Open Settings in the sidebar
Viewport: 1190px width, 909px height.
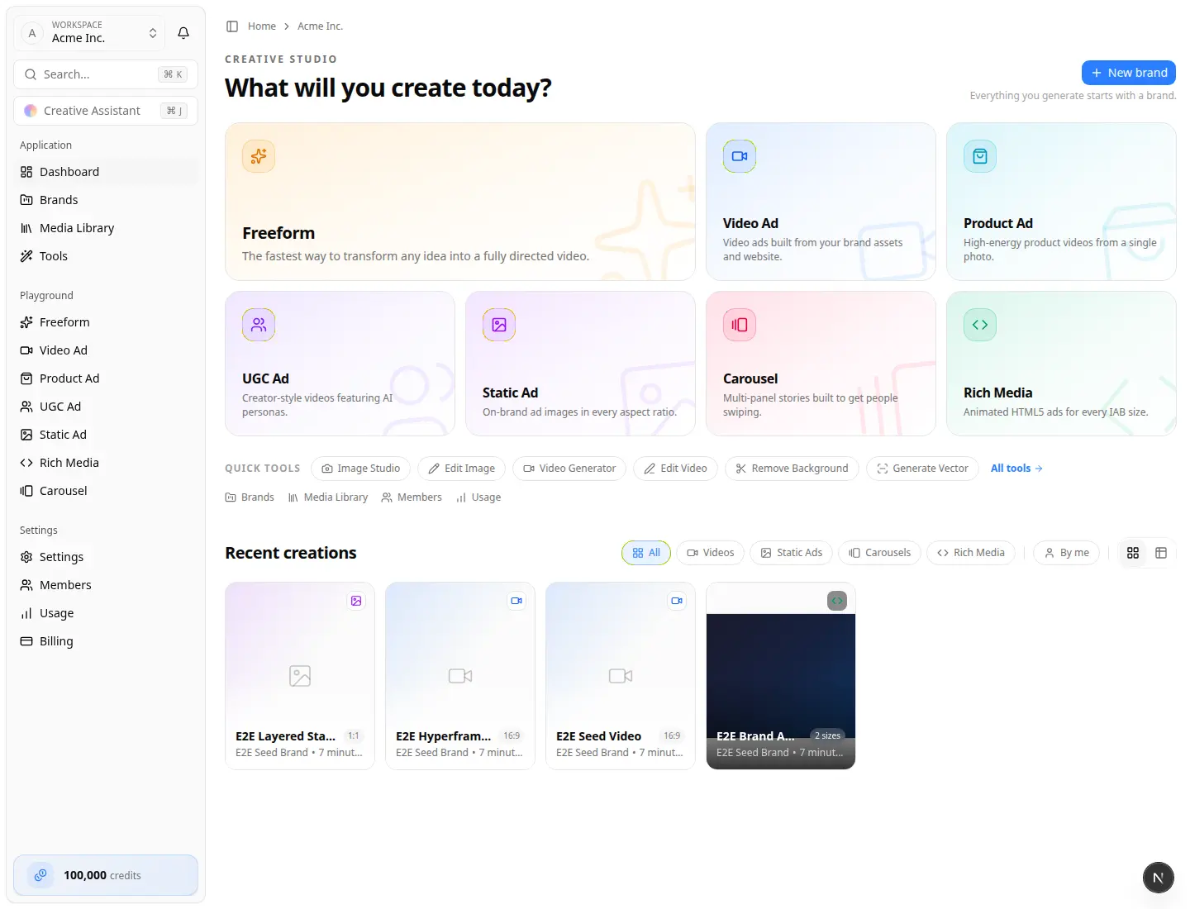tap(106, 557)
